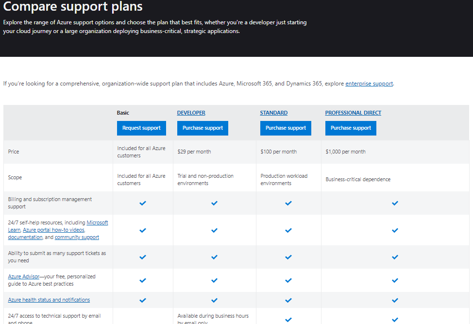
Task: Click Standard checkmark in Azure health status row
Action: coord(288,301)
